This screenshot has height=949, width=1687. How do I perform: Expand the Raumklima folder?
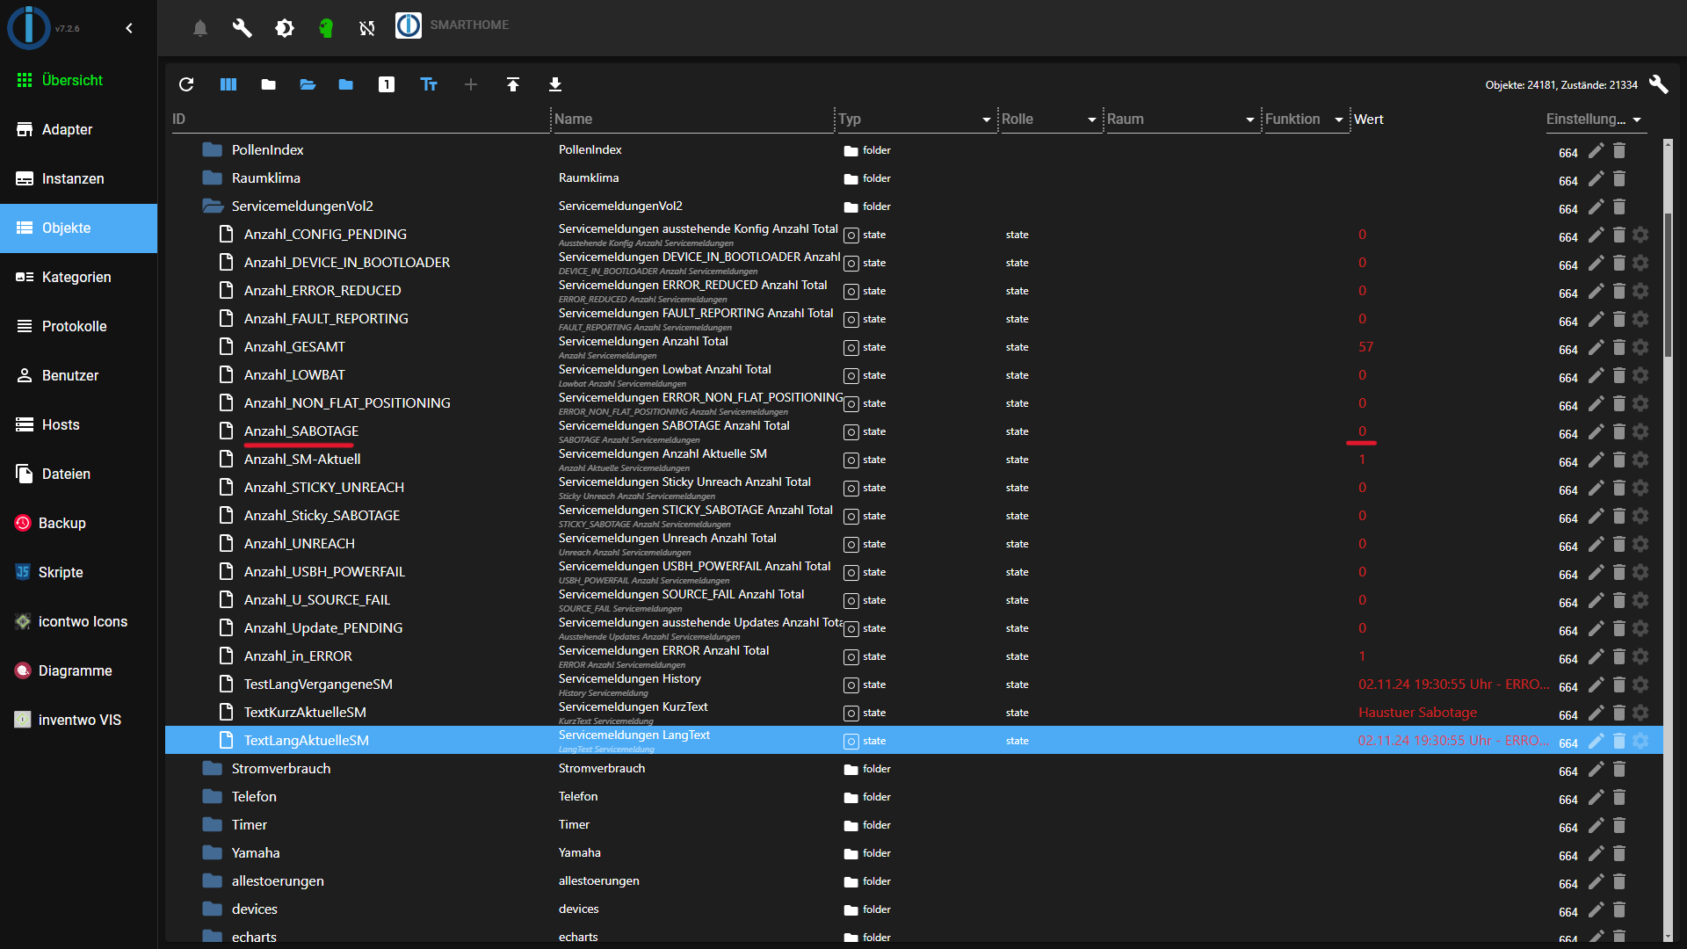tap(212, 178)
